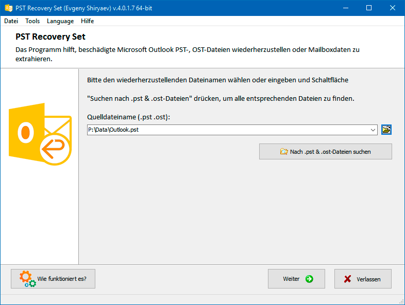Open the Tools menu
Screen dimensions: 405x305
(x=32, y=21)
